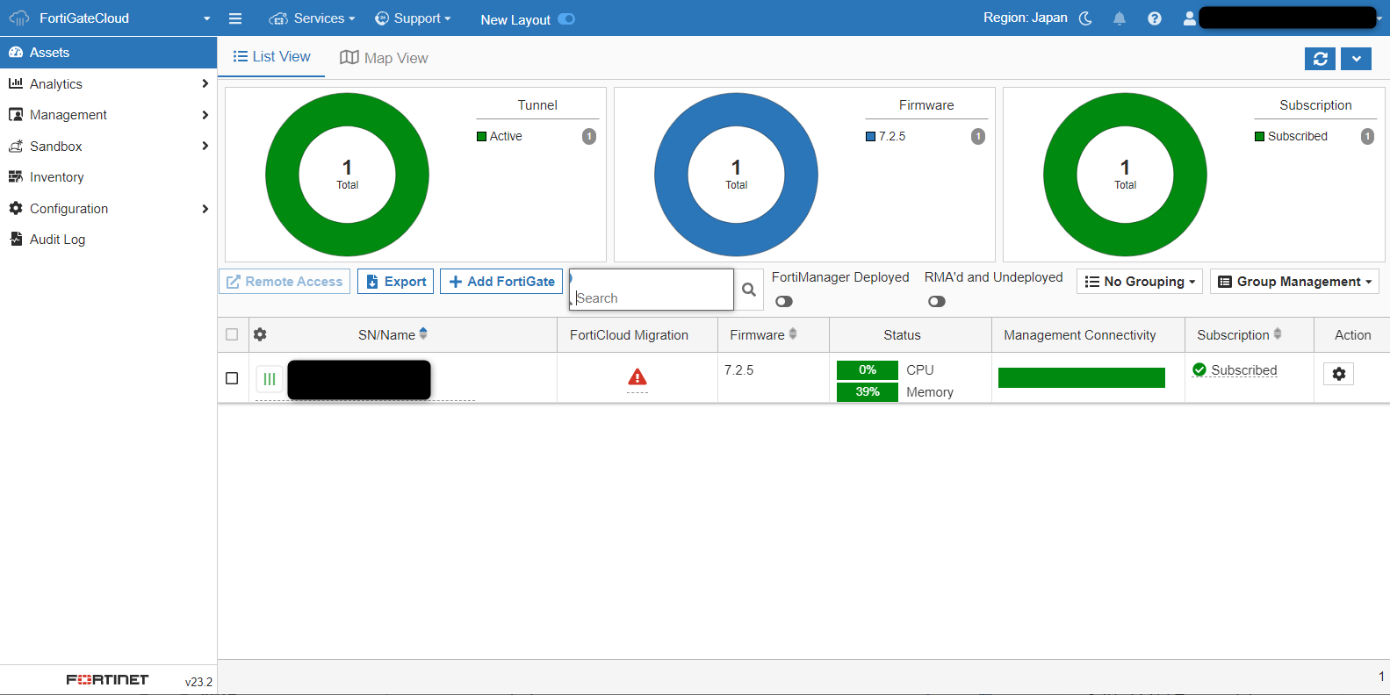Open Audit Log in the sidebar
This screenshot has height=695, width=1390.
coord(57,240)
